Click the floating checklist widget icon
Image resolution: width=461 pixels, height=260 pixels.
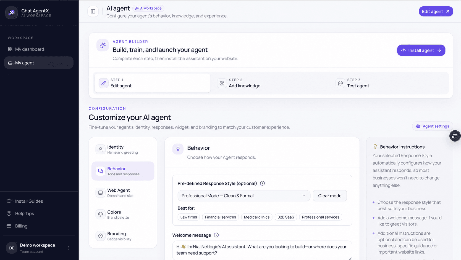pos(455,136)
